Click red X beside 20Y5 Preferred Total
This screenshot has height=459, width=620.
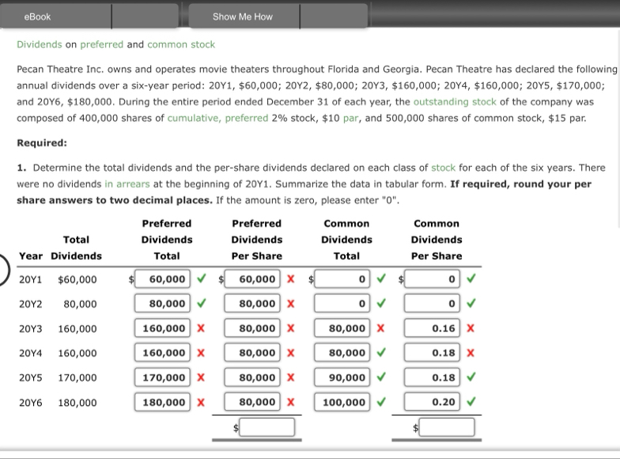click(x=201, y=377)
